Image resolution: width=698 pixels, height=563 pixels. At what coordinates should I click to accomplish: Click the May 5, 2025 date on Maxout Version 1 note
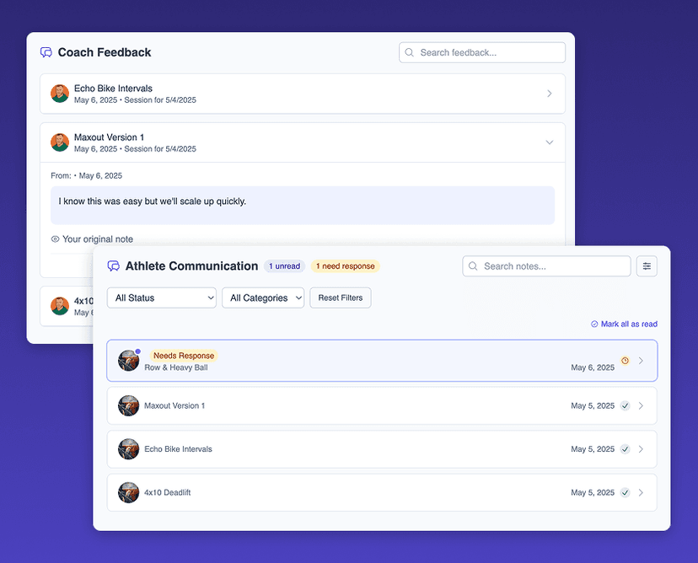click(593, 406)
